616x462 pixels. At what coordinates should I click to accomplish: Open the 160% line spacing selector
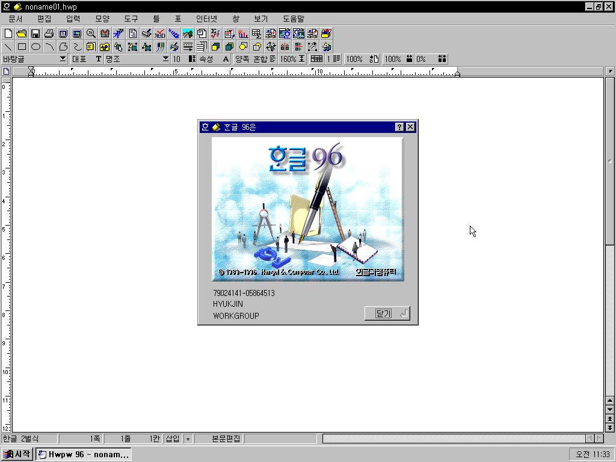click(292, 59)
